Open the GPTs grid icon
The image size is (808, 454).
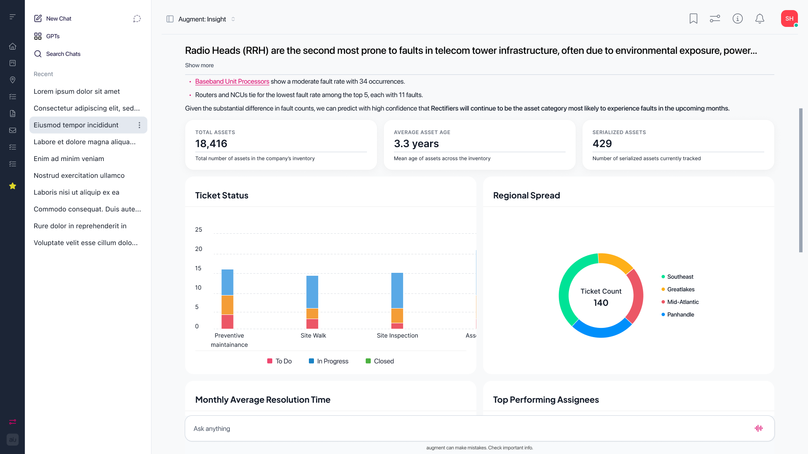38,36
